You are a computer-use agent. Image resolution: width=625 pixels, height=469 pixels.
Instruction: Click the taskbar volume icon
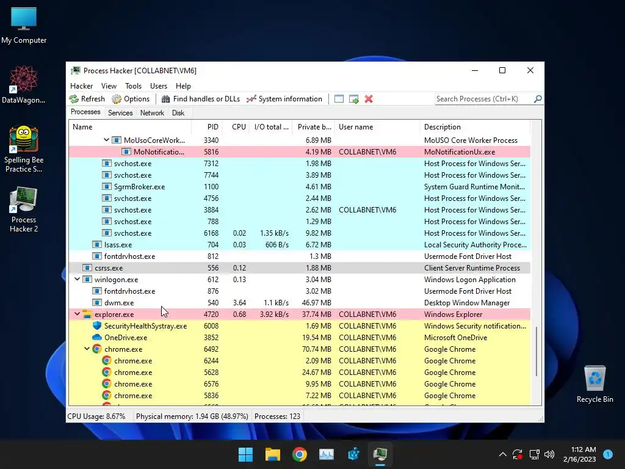[x=549, y=454]
